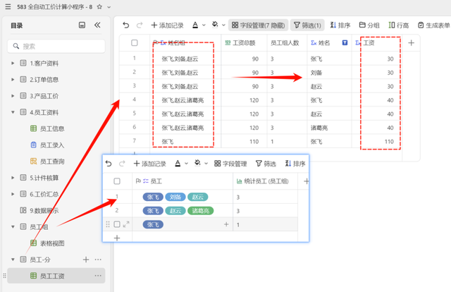This screenshot has height=292, width=451.
Task: Click 添加记录 in main toolbar
Action: coord(168,25)
